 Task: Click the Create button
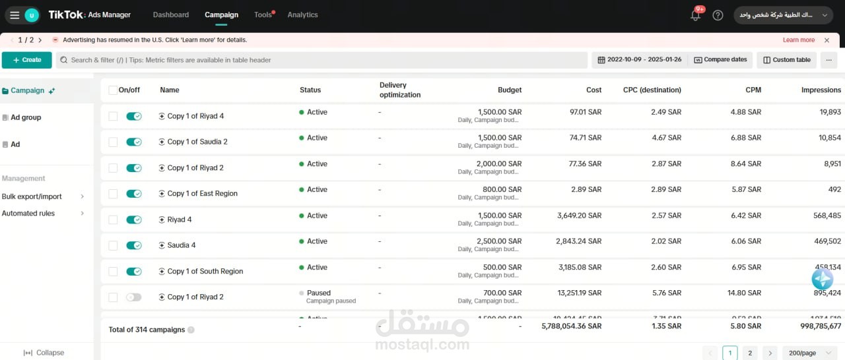tap(26, 60)
